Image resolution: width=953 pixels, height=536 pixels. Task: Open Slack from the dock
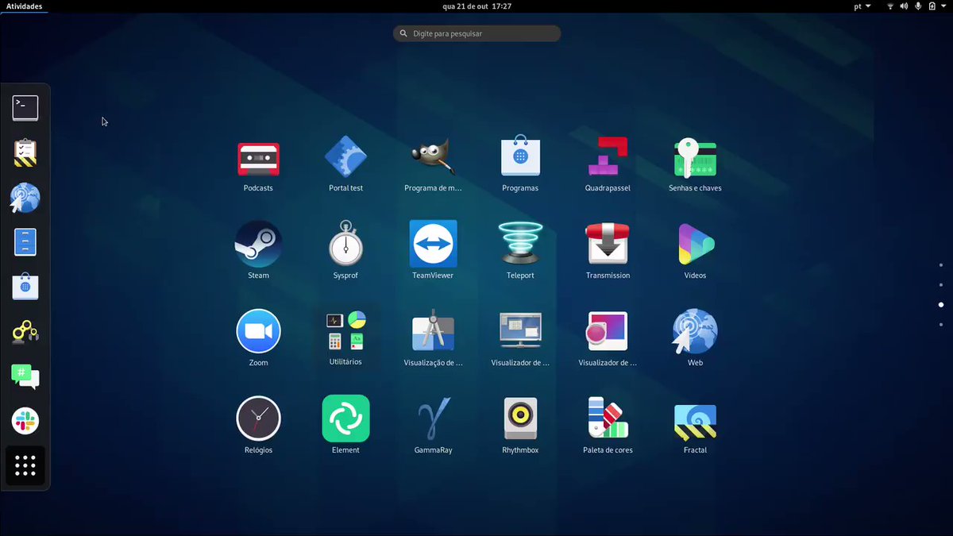click(x=25, y=421)
